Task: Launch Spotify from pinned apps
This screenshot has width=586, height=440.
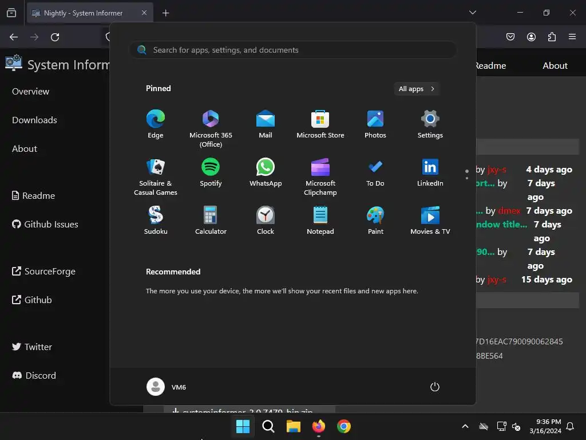Action: tap(211, 172)
